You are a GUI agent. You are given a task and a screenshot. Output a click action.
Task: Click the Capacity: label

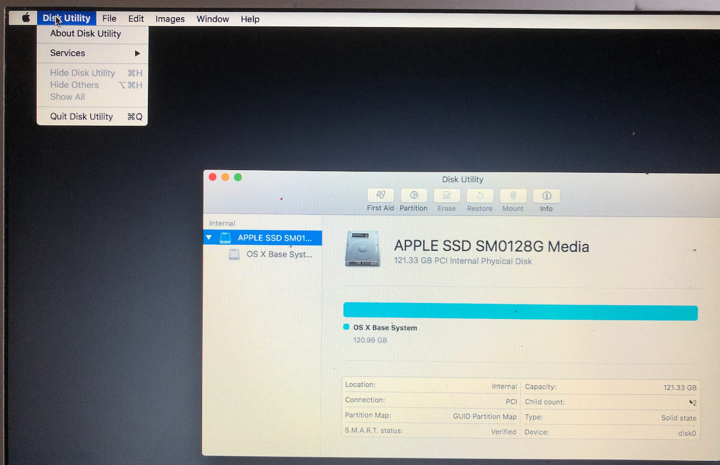(x=541, y=387)
